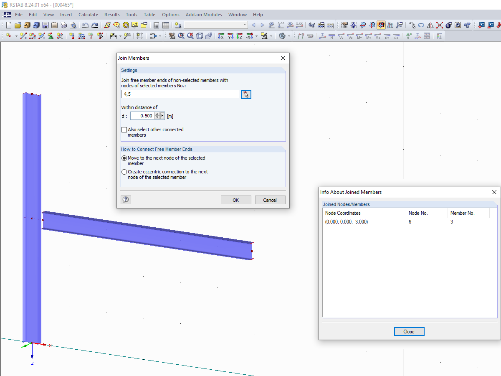The width and height of the screenshot is (501, 376).
Task: Open the Add-on Modules menu
Action: pyautogui.click(x=204, y=15)
